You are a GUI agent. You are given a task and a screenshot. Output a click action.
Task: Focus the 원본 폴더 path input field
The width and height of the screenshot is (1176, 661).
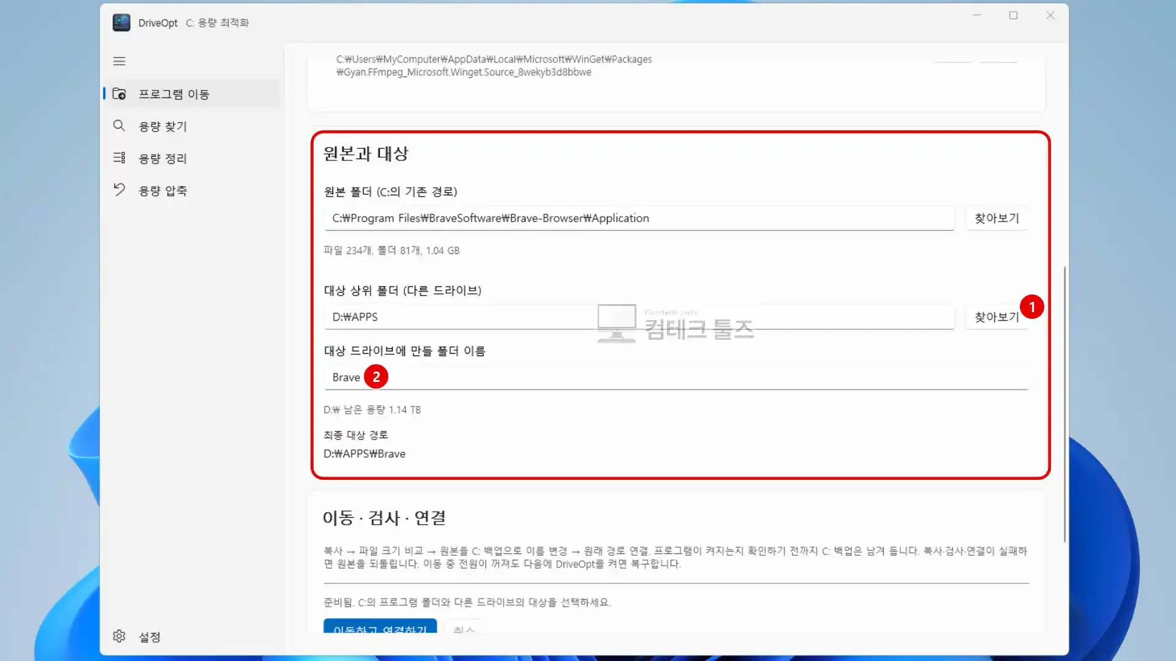coord(639,218)
